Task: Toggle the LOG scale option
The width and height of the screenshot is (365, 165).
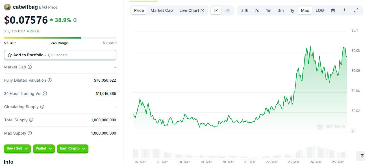Action: click(320, 10)
